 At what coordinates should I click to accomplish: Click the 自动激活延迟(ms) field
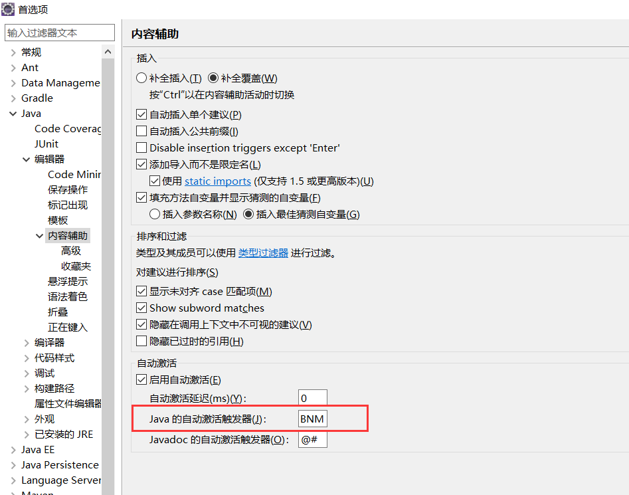(312, 398)
